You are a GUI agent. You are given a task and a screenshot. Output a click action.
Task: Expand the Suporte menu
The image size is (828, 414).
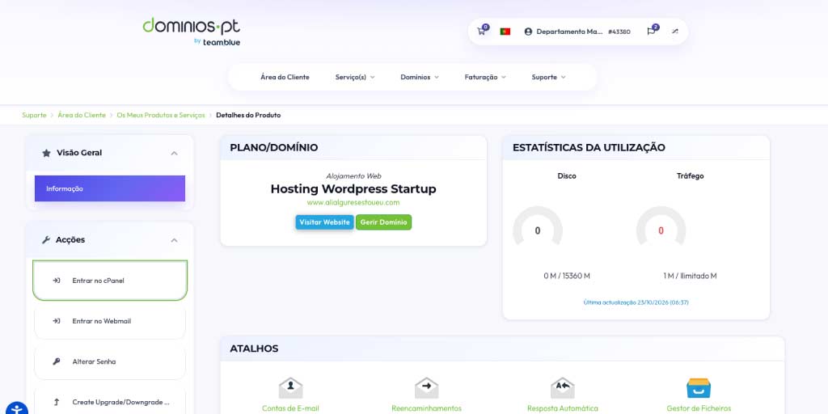[x=548, y=77]
